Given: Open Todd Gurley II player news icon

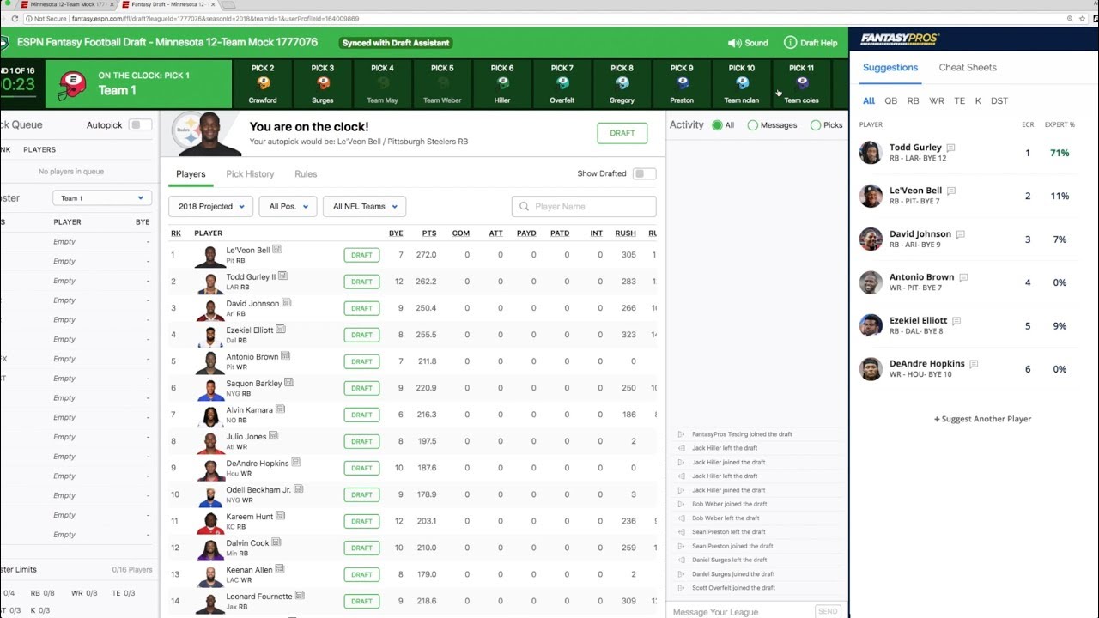Looking at the screenshot, I should [x=282, y=276].
